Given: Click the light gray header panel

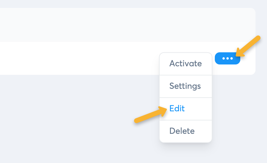Looking at the screenshot, I should click(x=121, y=25).
